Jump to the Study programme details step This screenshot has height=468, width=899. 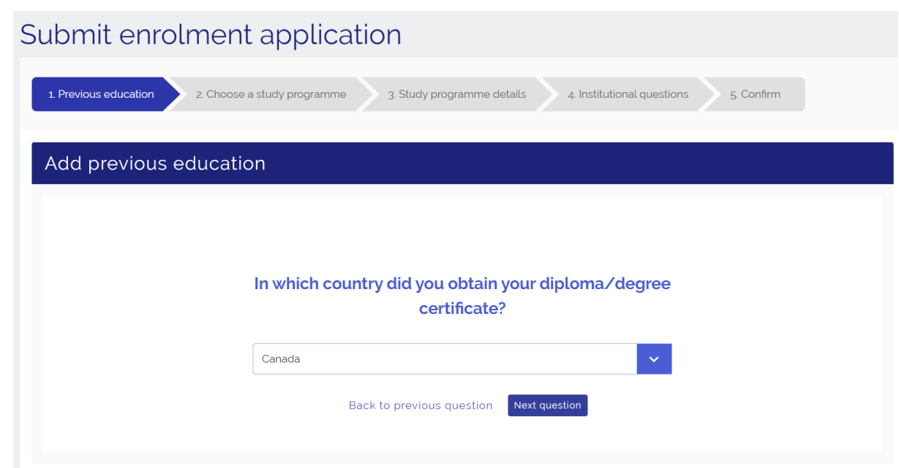(x=456, y=94)
